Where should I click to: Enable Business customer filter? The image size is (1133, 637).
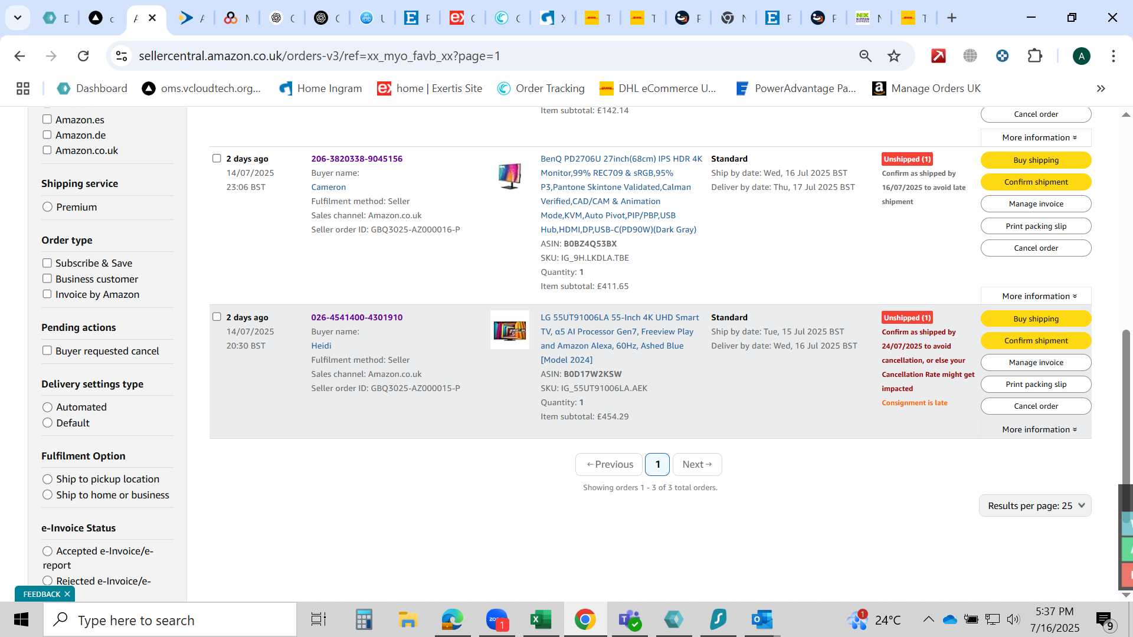click(x=47, y=278)
